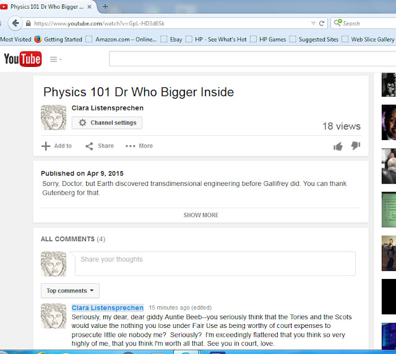Click the padlock site identity icon
Image resolution: width=396 pixels, height=354 pixels.
click(28, 24)
